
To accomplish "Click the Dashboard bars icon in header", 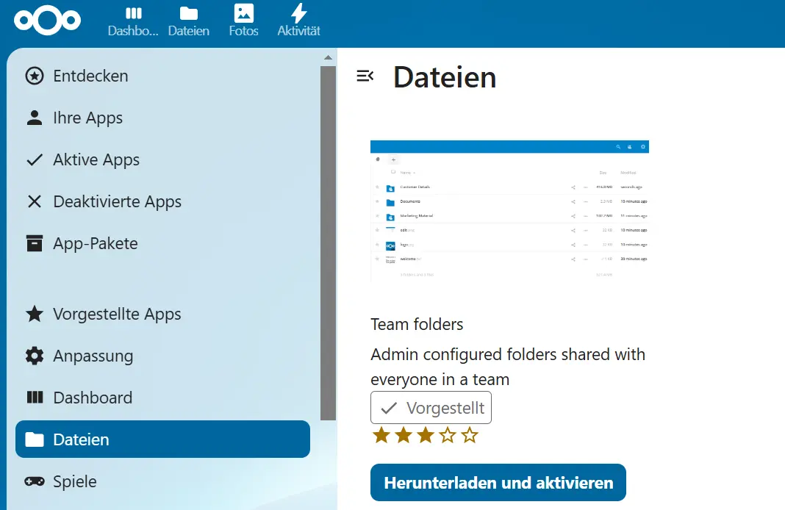I will point(133,13).
